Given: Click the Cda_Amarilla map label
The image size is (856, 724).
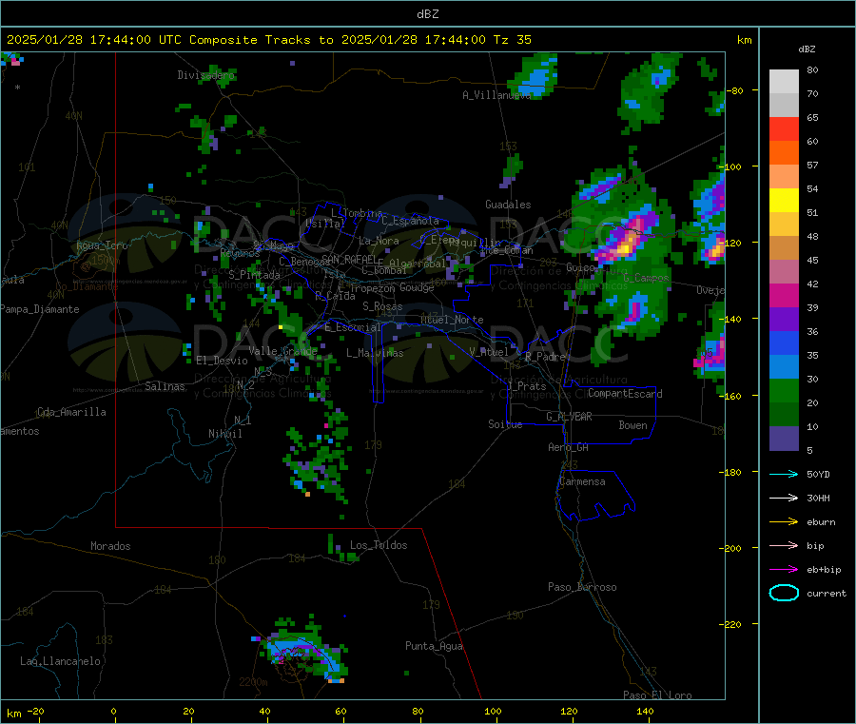Looking at the screenshot, I should [x=71, y=412].
